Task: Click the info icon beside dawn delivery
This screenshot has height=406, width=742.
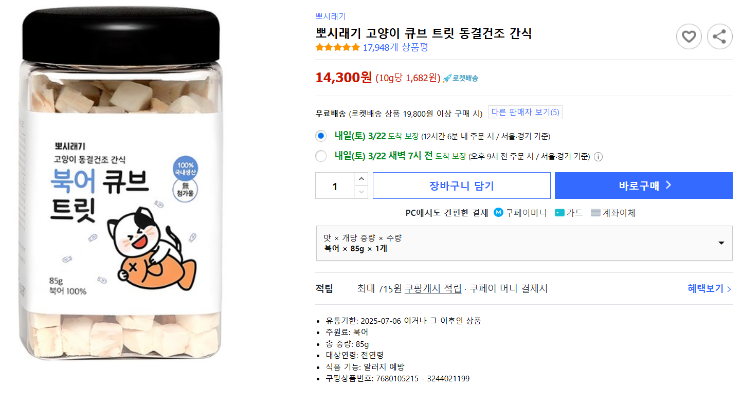Action: [598, 157]
